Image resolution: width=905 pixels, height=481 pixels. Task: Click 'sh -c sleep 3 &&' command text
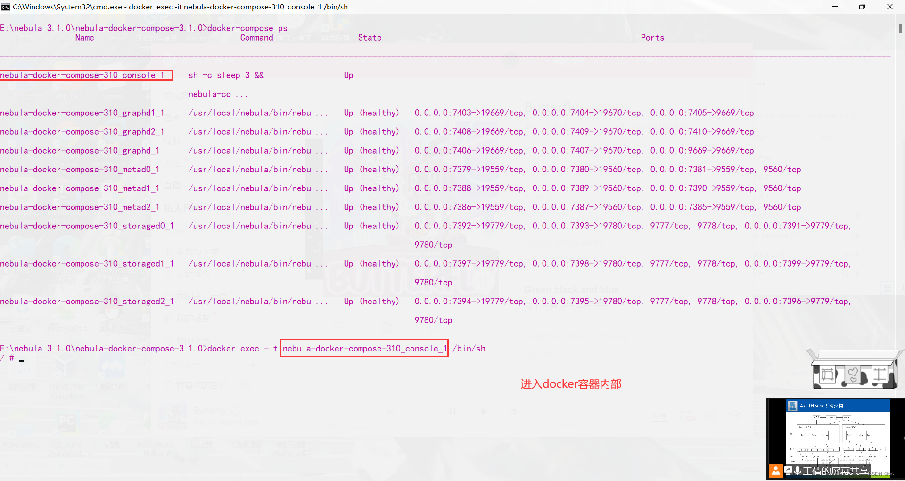226,75
